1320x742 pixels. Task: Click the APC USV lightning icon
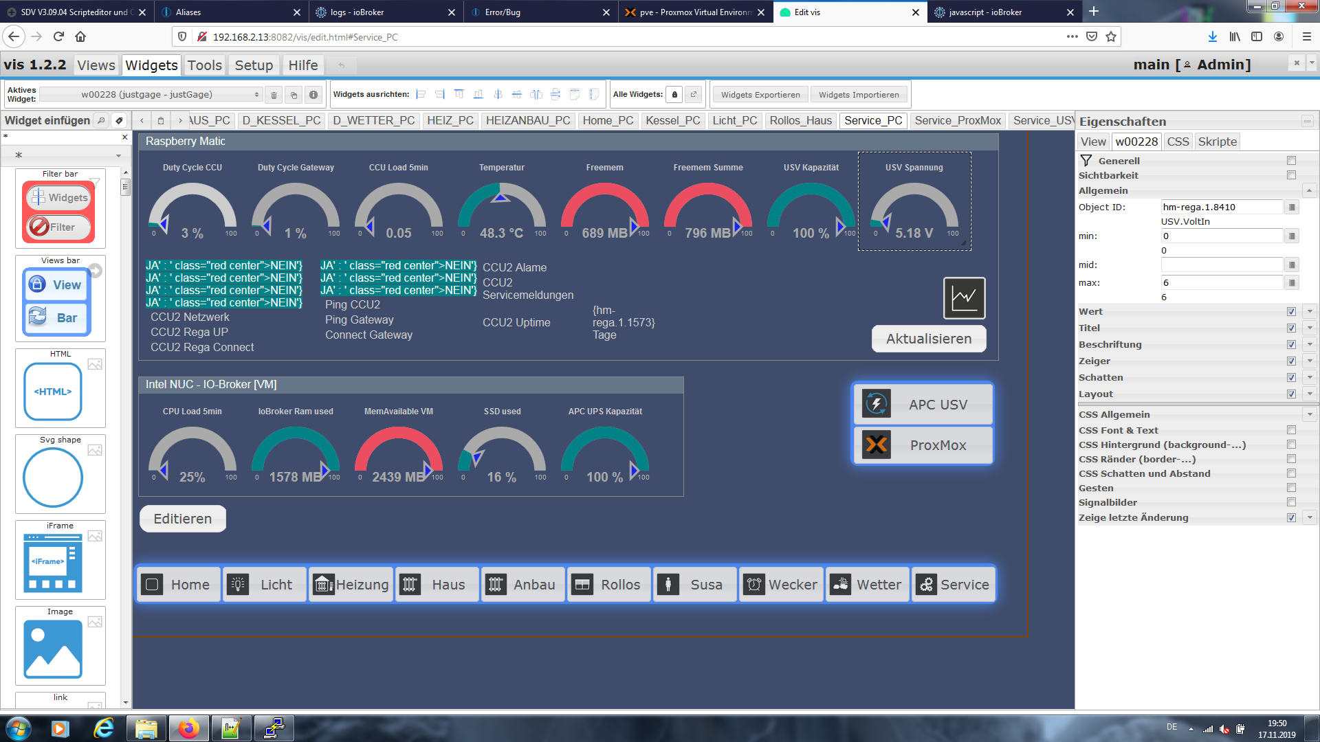tap(877, 404)
